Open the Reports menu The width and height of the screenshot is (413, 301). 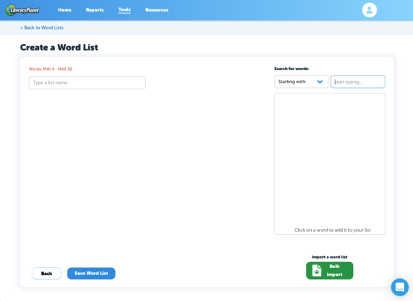click(94, 10)
